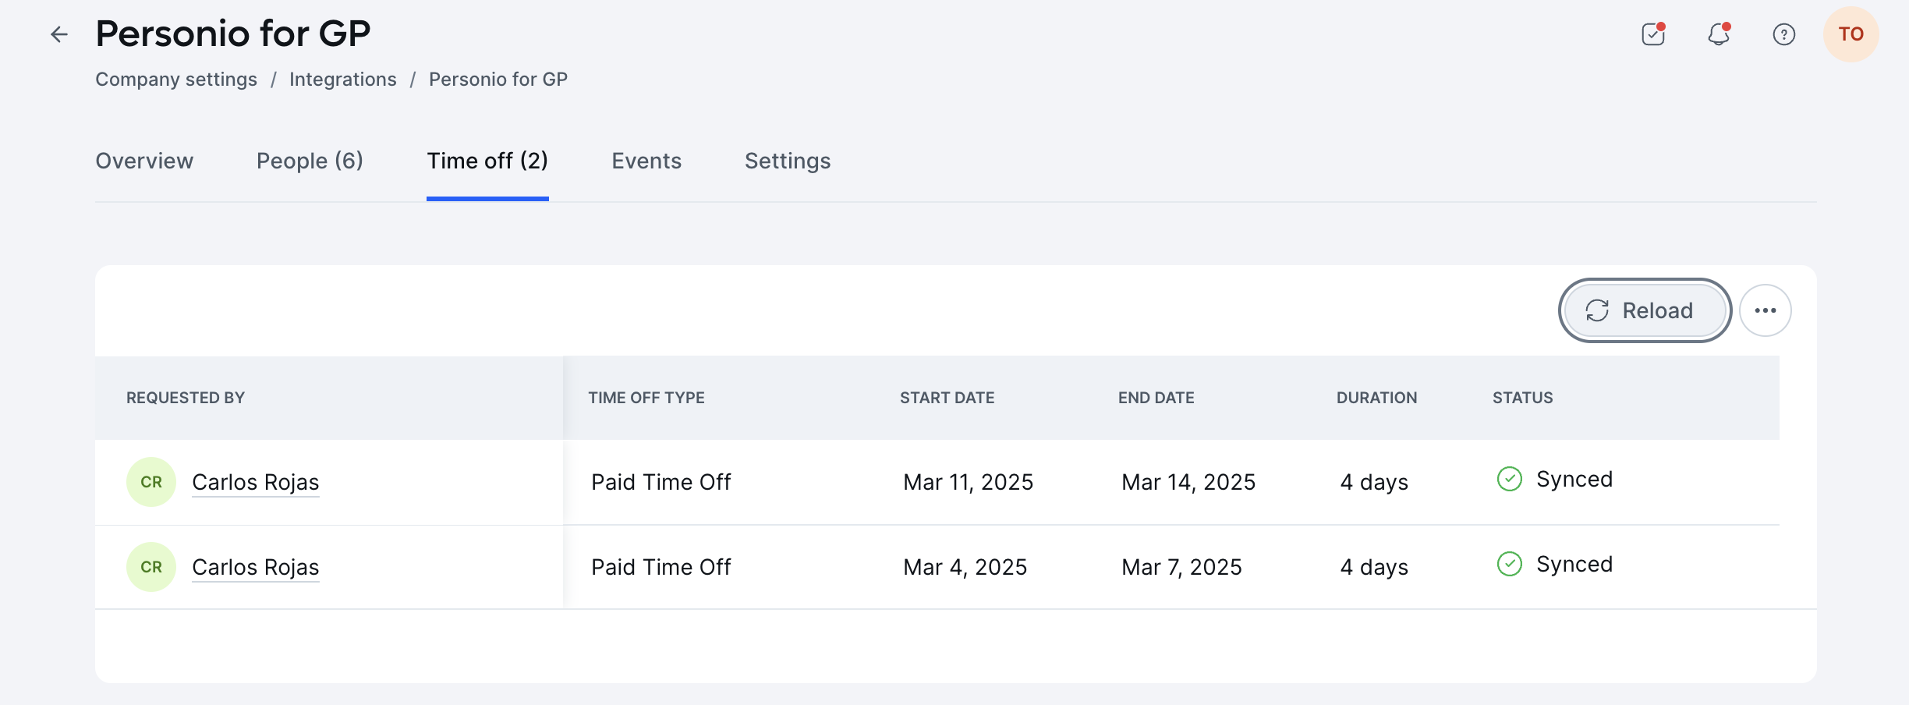
Task: Click the Mar 4, 2025 start date cell
Action: (x=965, y=567)
